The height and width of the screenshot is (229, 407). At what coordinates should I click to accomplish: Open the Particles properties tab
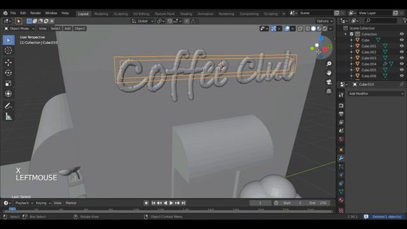pos(341,167)
